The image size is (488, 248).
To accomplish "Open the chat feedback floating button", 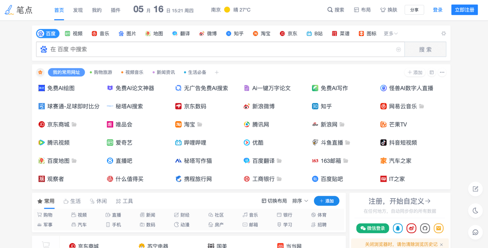I will (x=475, y=232).
